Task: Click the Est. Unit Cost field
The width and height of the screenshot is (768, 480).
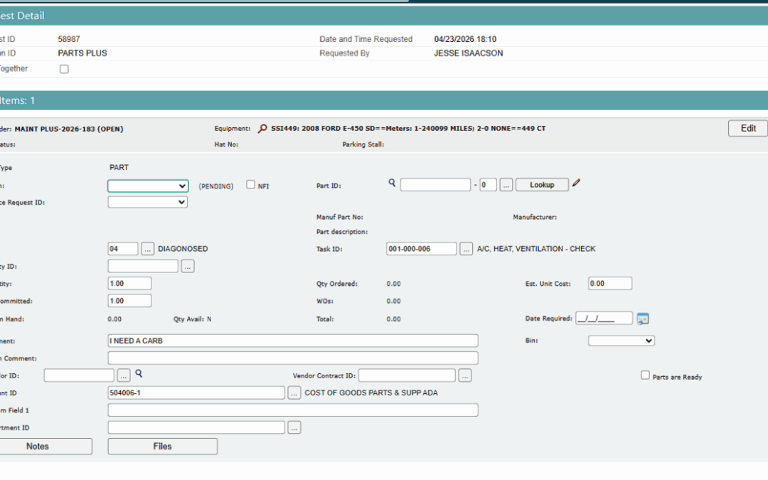Action: click(x=610, y=284)
